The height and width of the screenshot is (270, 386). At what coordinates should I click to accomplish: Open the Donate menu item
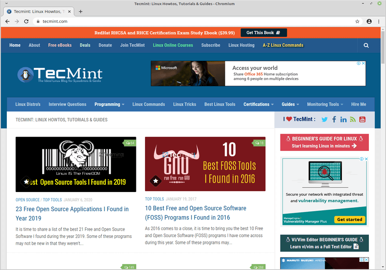click(x=106, y=45)
